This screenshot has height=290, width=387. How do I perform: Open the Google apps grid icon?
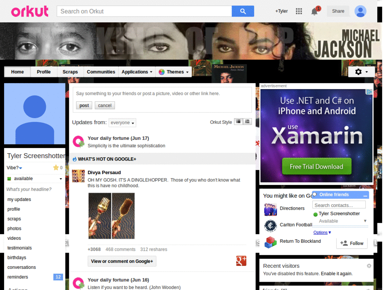coord(299,11)
